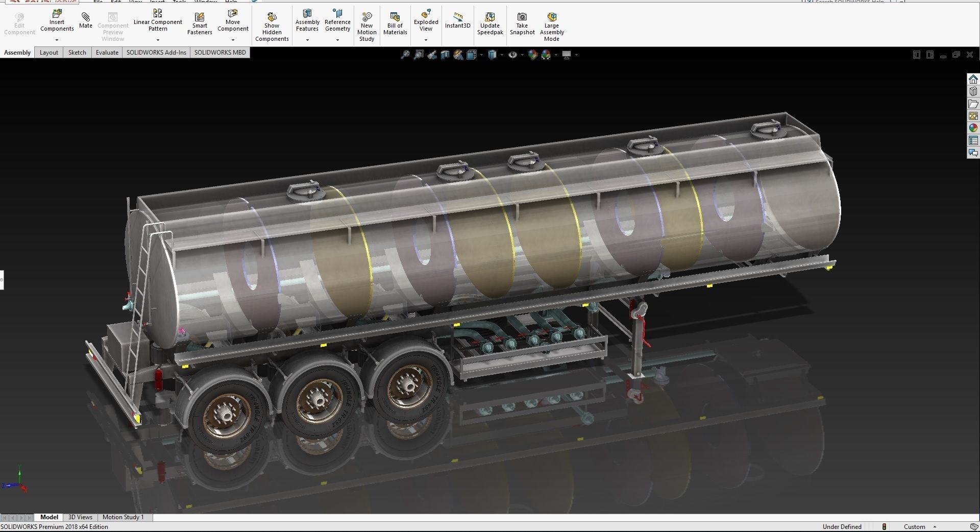The width and height of the screenshot is (980, 532).
Task: Insert a Bill of Materials
Action: (x=395, y=24)
